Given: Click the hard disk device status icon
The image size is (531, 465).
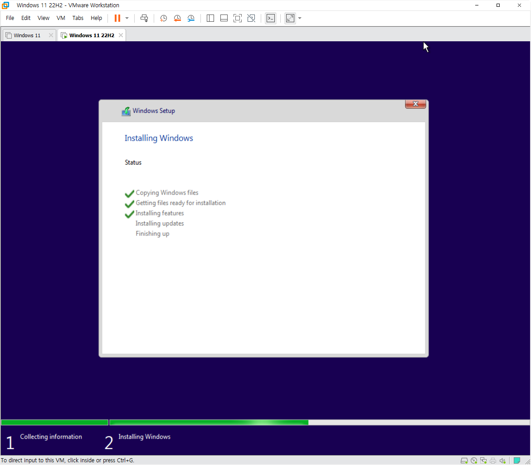Looking at the screenshot, I should pyautogui.click(x=464, y=460).
